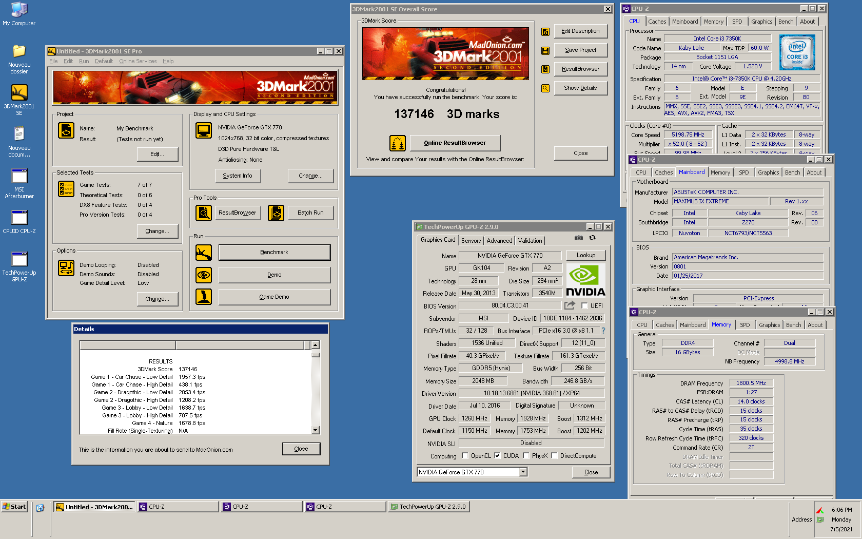Click the Batch Run icon in Pro Tools
This screenshot has width=862, height=539.
[x=276, y=213]
